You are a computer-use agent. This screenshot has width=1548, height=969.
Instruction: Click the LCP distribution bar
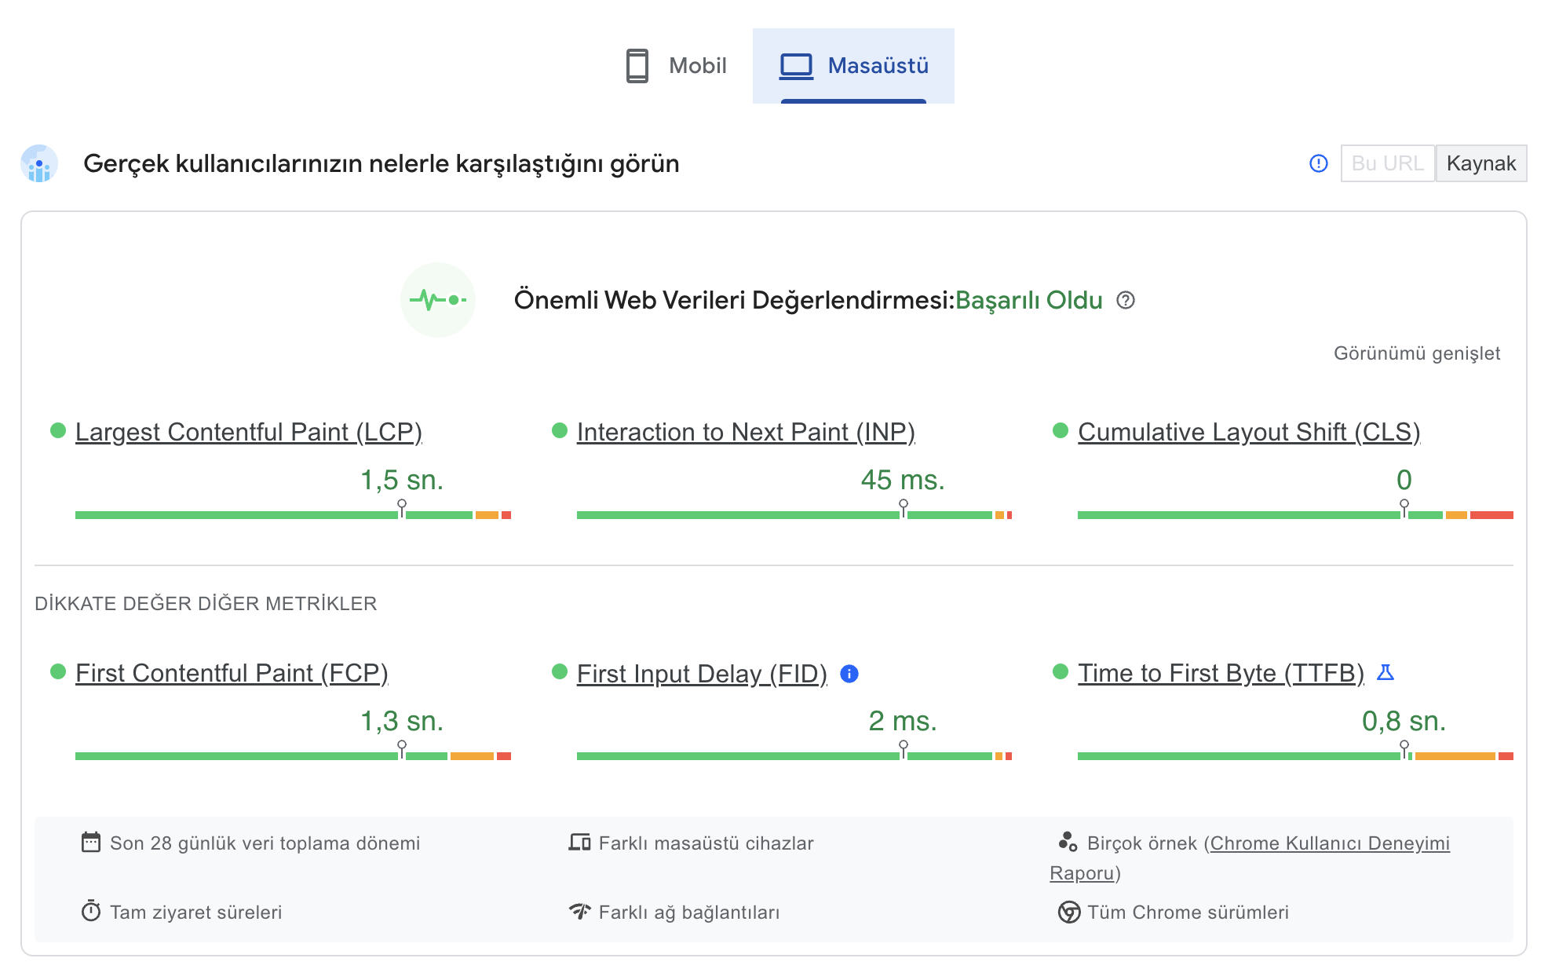[293, 515]
